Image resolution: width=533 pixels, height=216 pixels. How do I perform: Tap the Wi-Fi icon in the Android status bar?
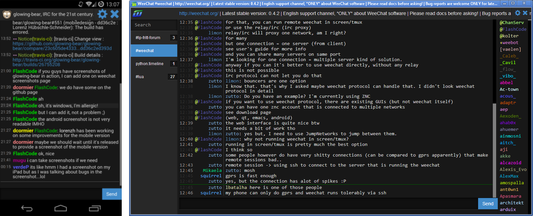89,4
